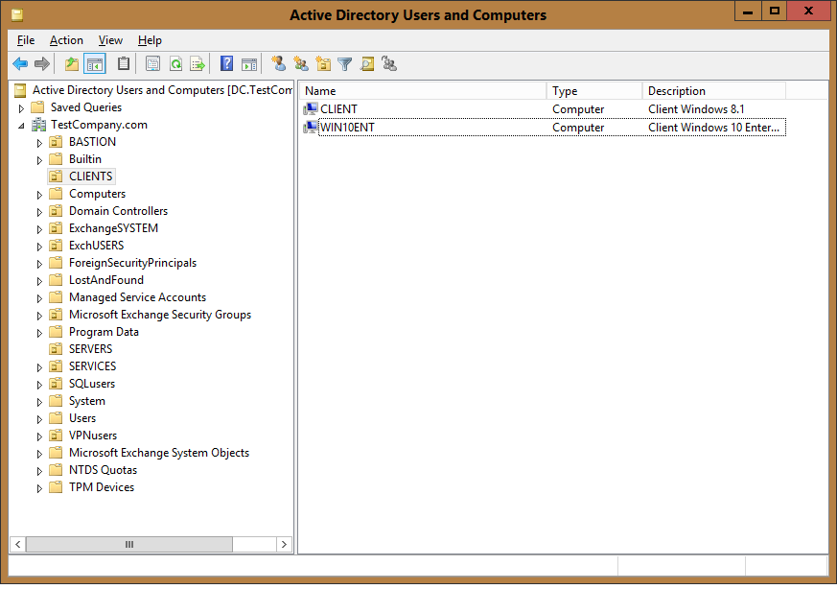Click the 'Client Windows 10 Enter...' description cell

pos(713,128)
